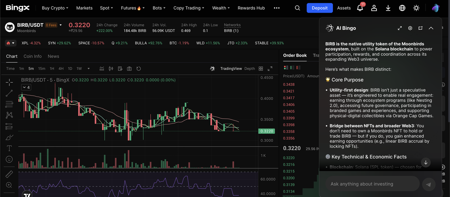The width and height of the screenshot is (450, 197).
Task: Select the Text tool in chart sidebar
Action: [9, 148]
